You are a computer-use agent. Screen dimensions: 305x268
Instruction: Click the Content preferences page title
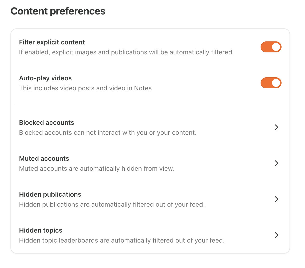[58, 11]
